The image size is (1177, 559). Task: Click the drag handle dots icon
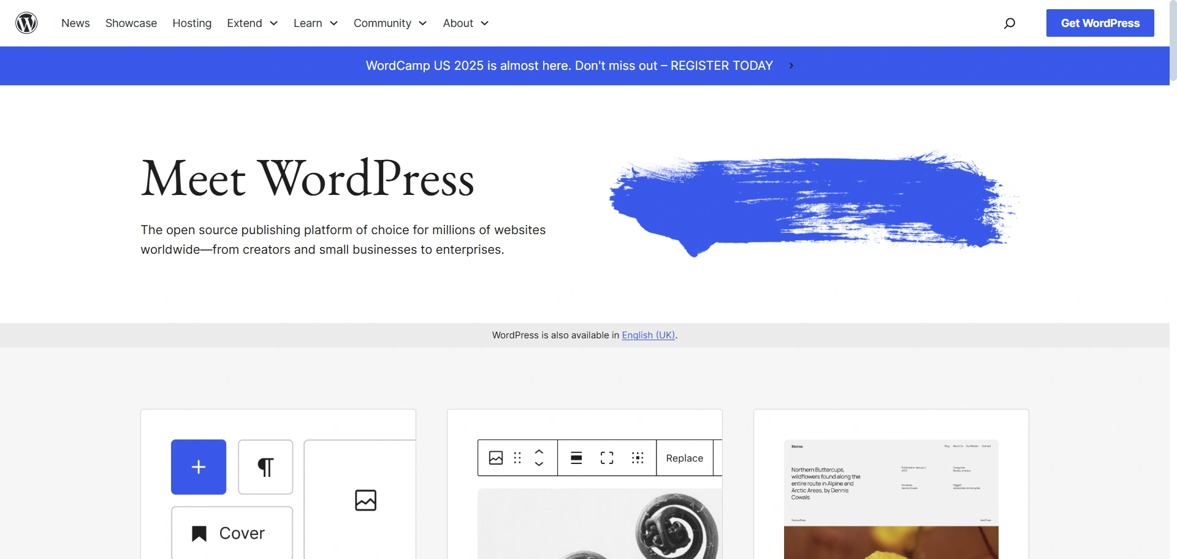[x=517, y=458]
